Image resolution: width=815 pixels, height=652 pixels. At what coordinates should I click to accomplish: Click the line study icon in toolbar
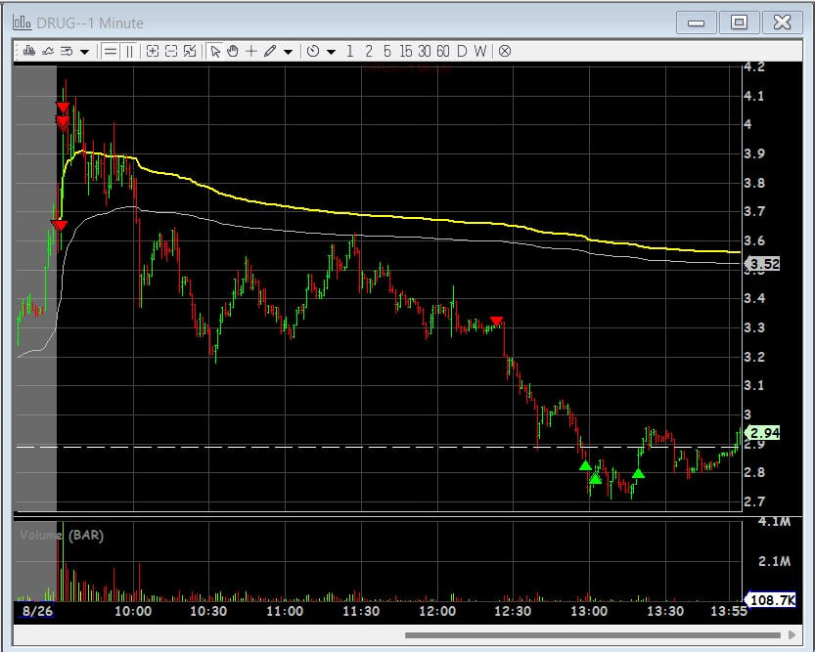pos(48,51)
